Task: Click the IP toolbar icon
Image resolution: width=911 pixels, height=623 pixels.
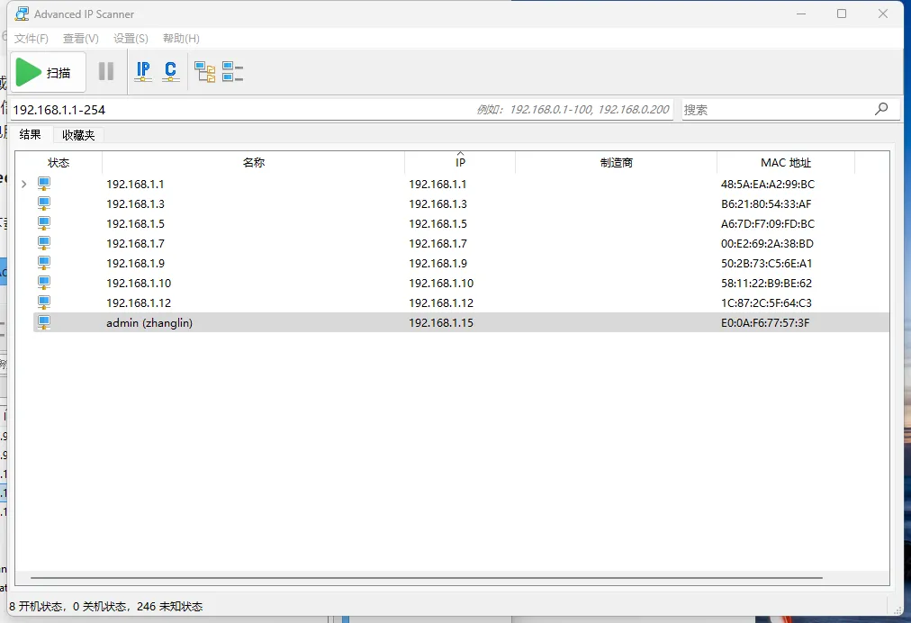Action: click(x=143, y=71)
